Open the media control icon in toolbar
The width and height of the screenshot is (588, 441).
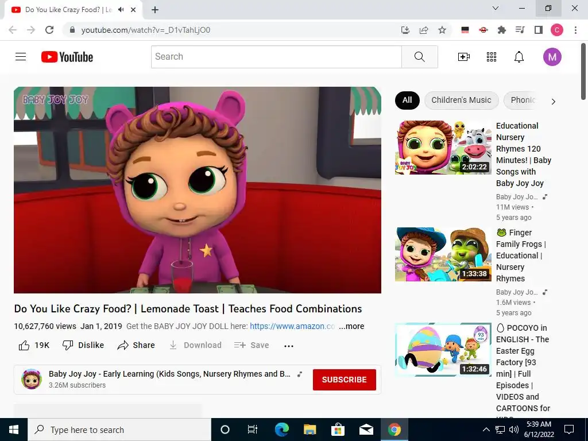point(520,30)
